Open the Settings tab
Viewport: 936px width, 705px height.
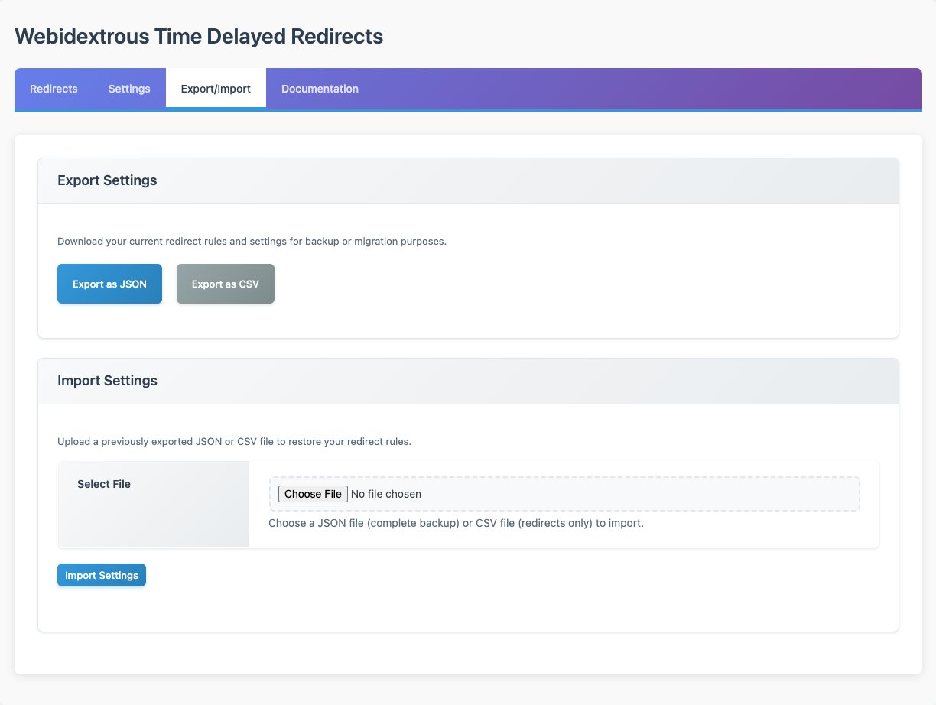pyautogui.click(x=128, y=89)
